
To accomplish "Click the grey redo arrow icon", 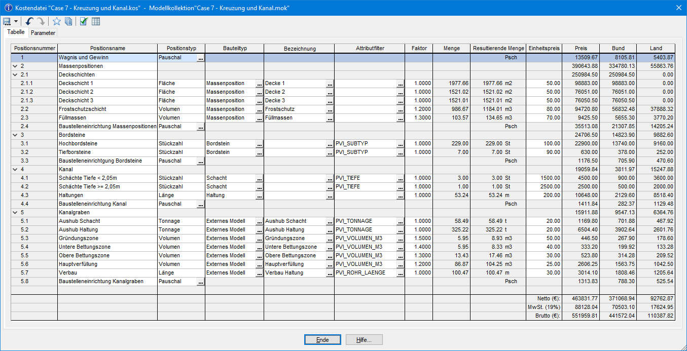I will (41, 21).
